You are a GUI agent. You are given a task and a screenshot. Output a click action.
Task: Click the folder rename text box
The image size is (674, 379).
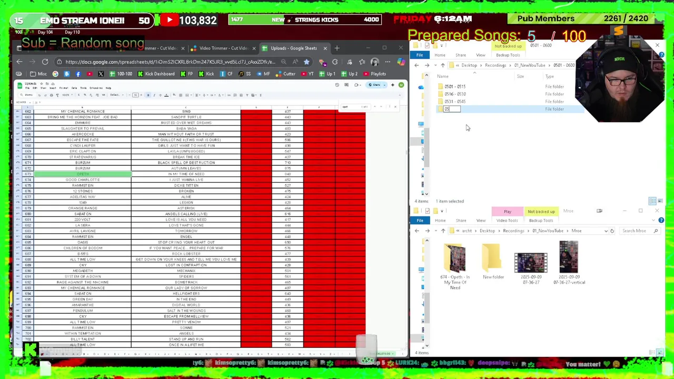pyautogui.click(x=452, y=109)
